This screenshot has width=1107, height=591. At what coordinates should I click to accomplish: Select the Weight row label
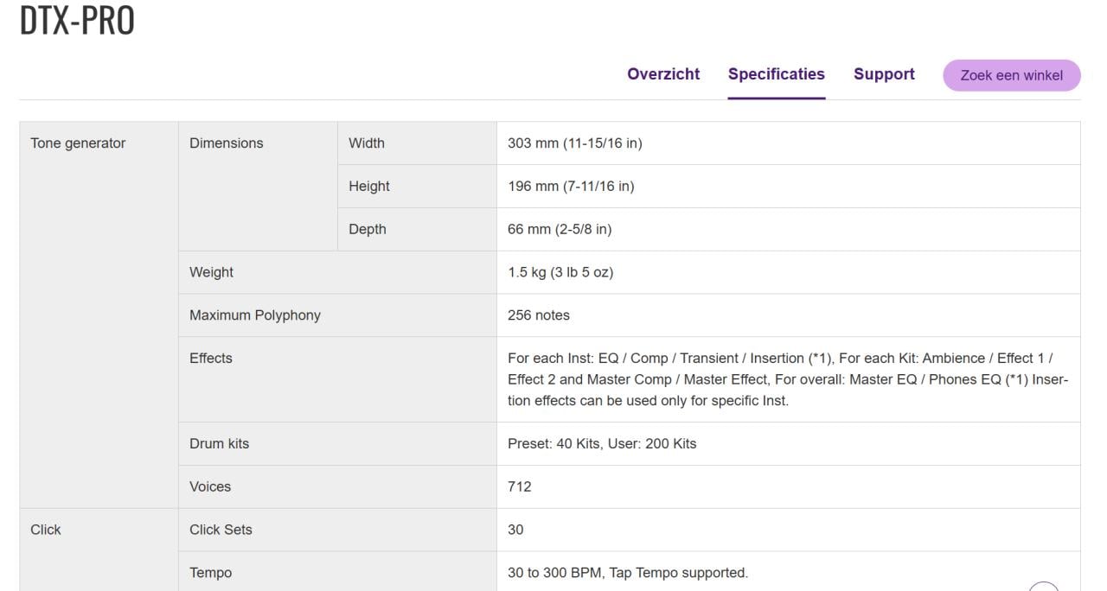point(212,272)
